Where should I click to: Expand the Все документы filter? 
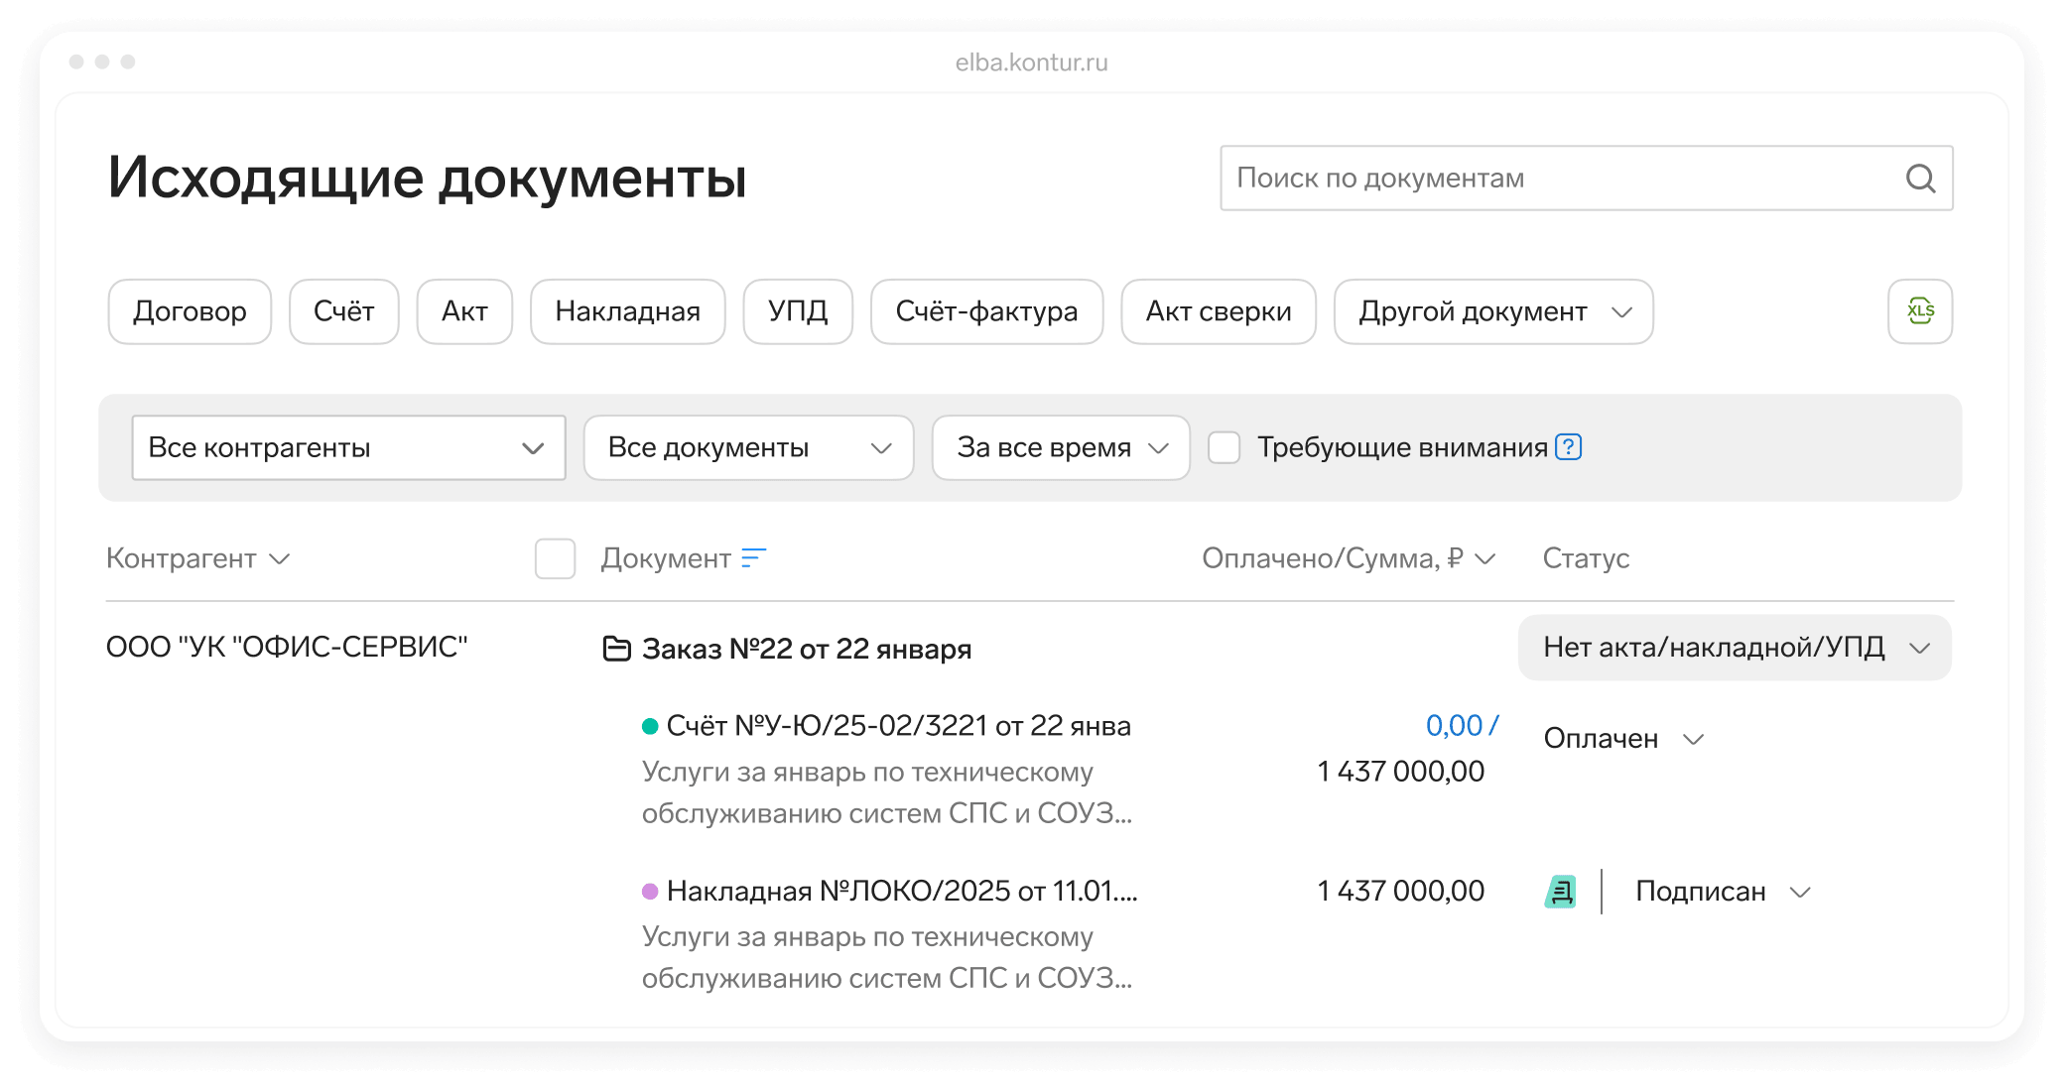tap(748, 447)
